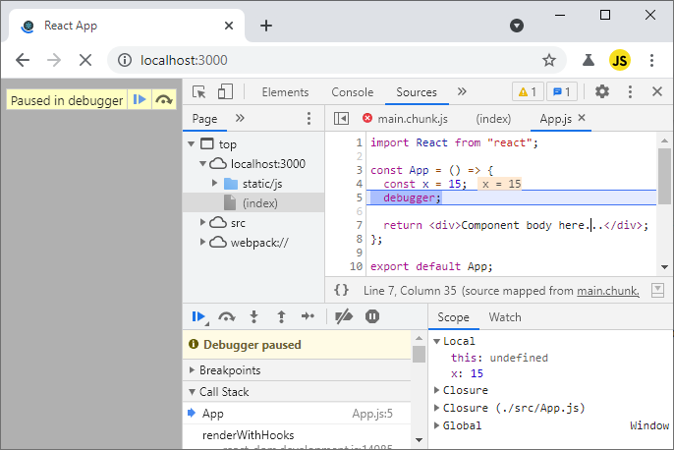Hide the file navigator sidebar
This screenshot has width=674, height=450.
341,119
